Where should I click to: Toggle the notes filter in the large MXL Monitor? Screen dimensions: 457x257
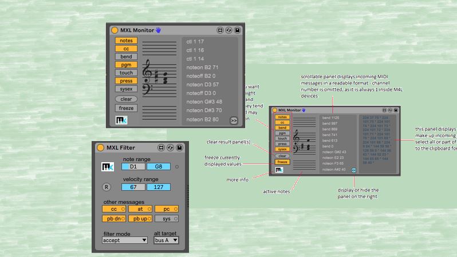[x=126, y=41]
